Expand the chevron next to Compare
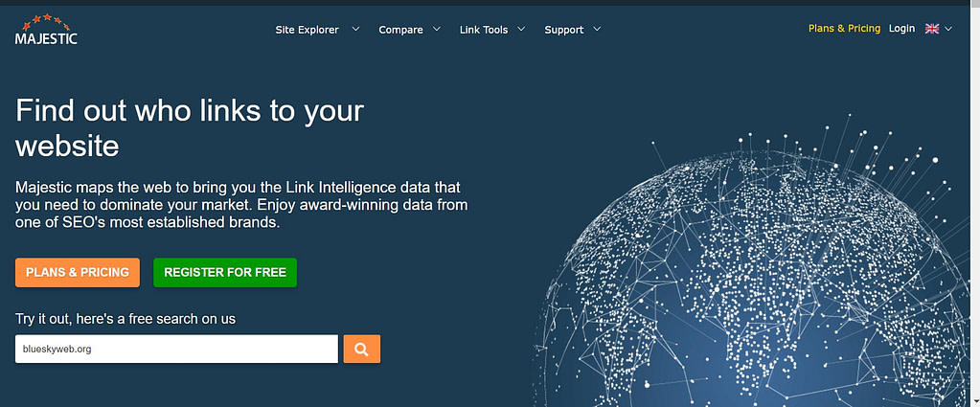 point(436,29)
